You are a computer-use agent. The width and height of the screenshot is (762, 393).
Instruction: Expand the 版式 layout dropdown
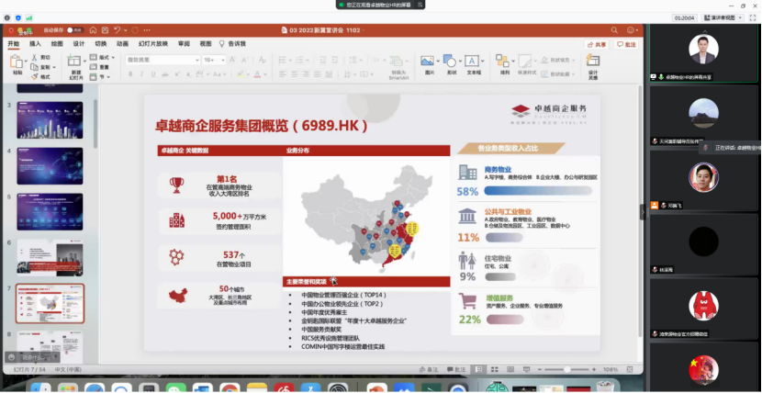[113, 57]
